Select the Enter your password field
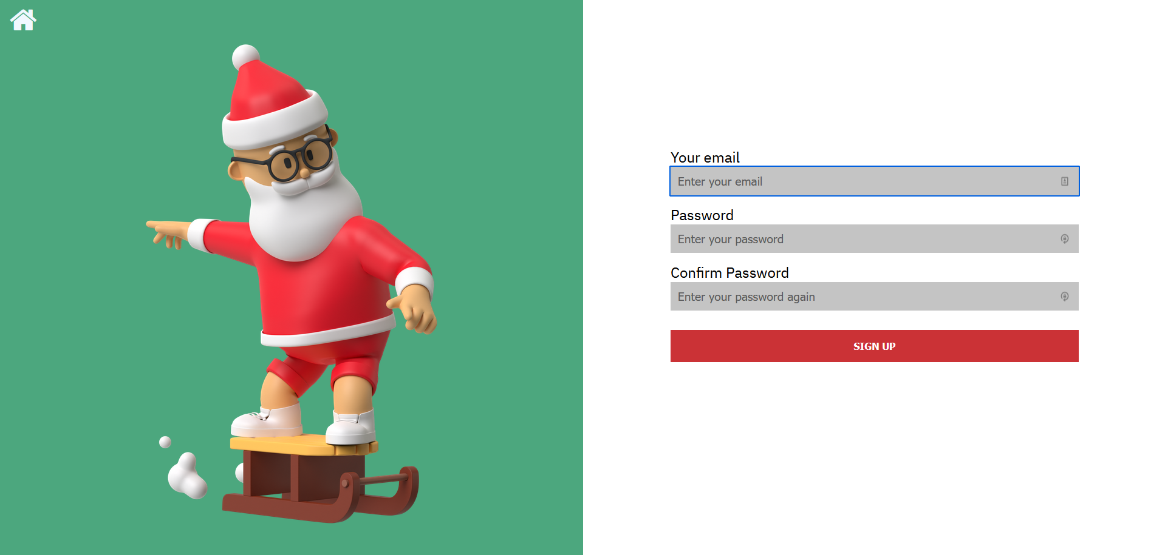The height and width of the screenshot is (555, 1165). point(874,239)
